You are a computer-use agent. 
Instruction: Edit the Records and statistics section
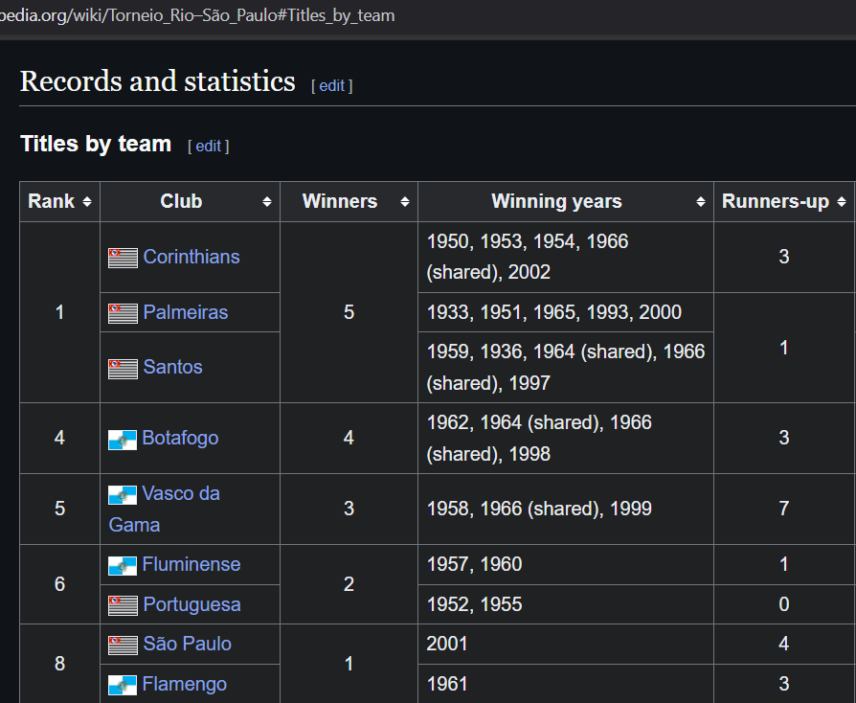click(x=332, y=86)
